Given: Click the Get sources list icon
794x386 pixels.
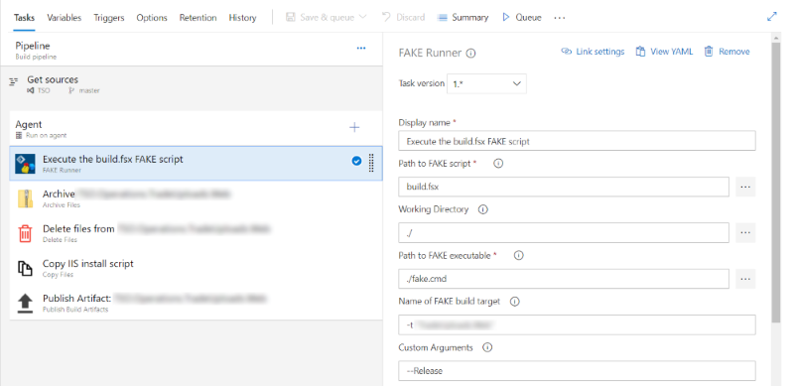Looking at the screenshot, I should tap(14, 81).
